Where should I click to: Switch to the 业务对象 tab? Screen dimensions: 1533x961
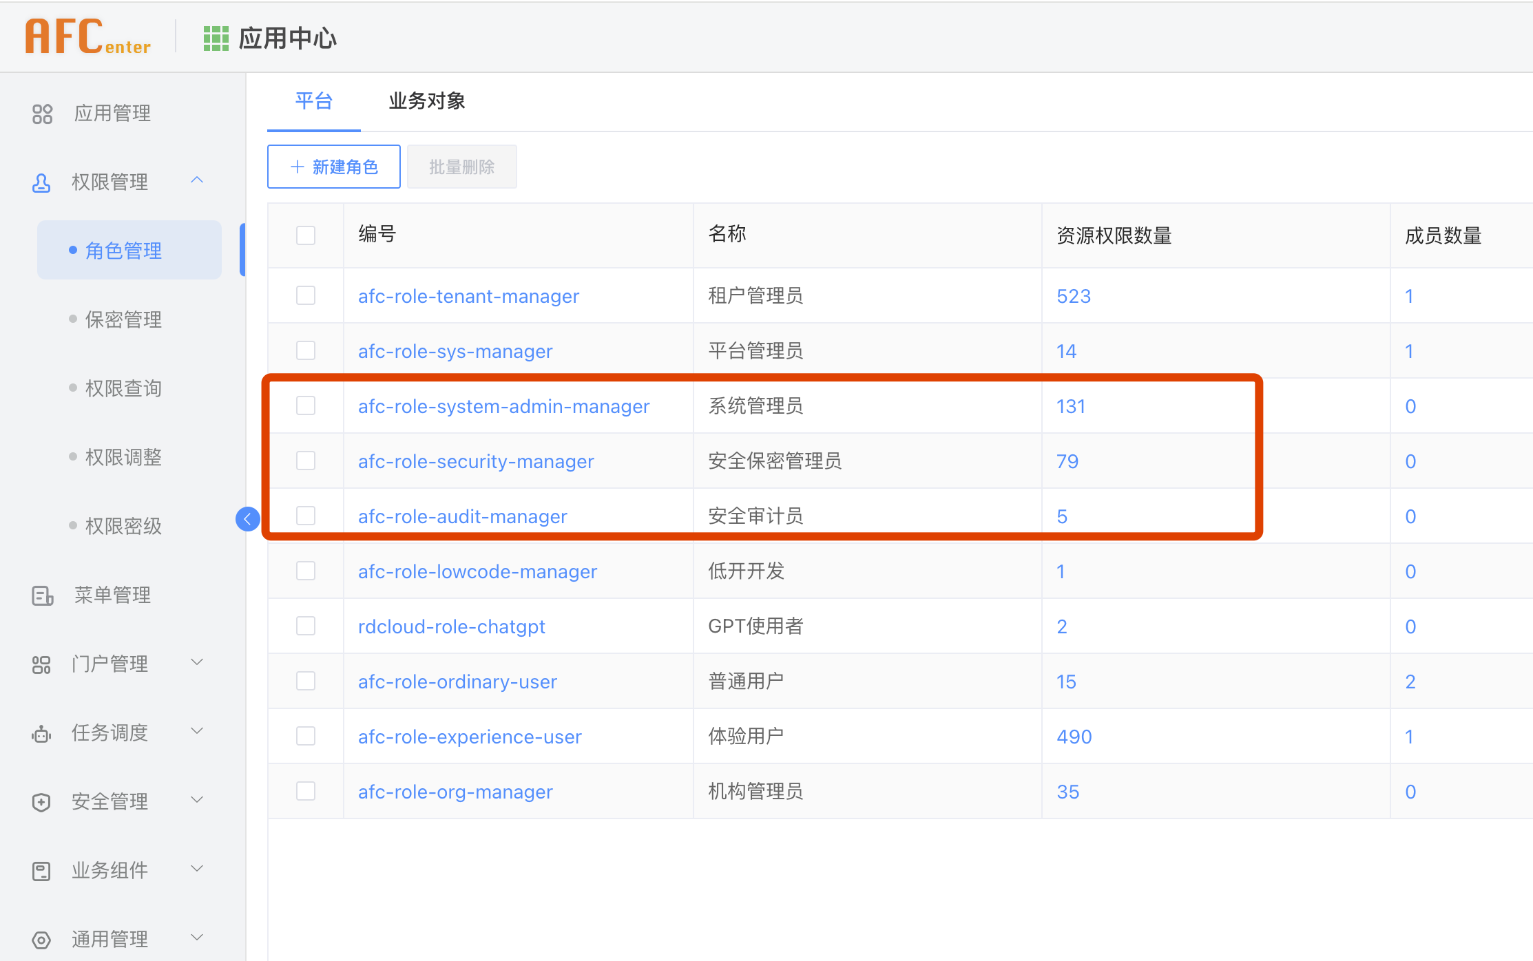[426, 101]
